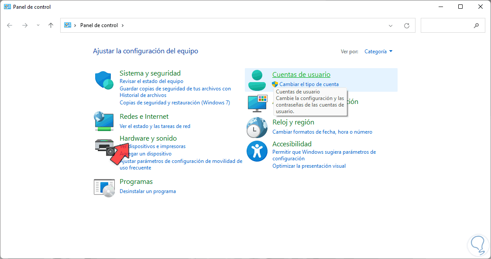This screenshot has width=491, height=259.
Task: Open the Hardware y sonido printer icon
Action: point(105,147)
